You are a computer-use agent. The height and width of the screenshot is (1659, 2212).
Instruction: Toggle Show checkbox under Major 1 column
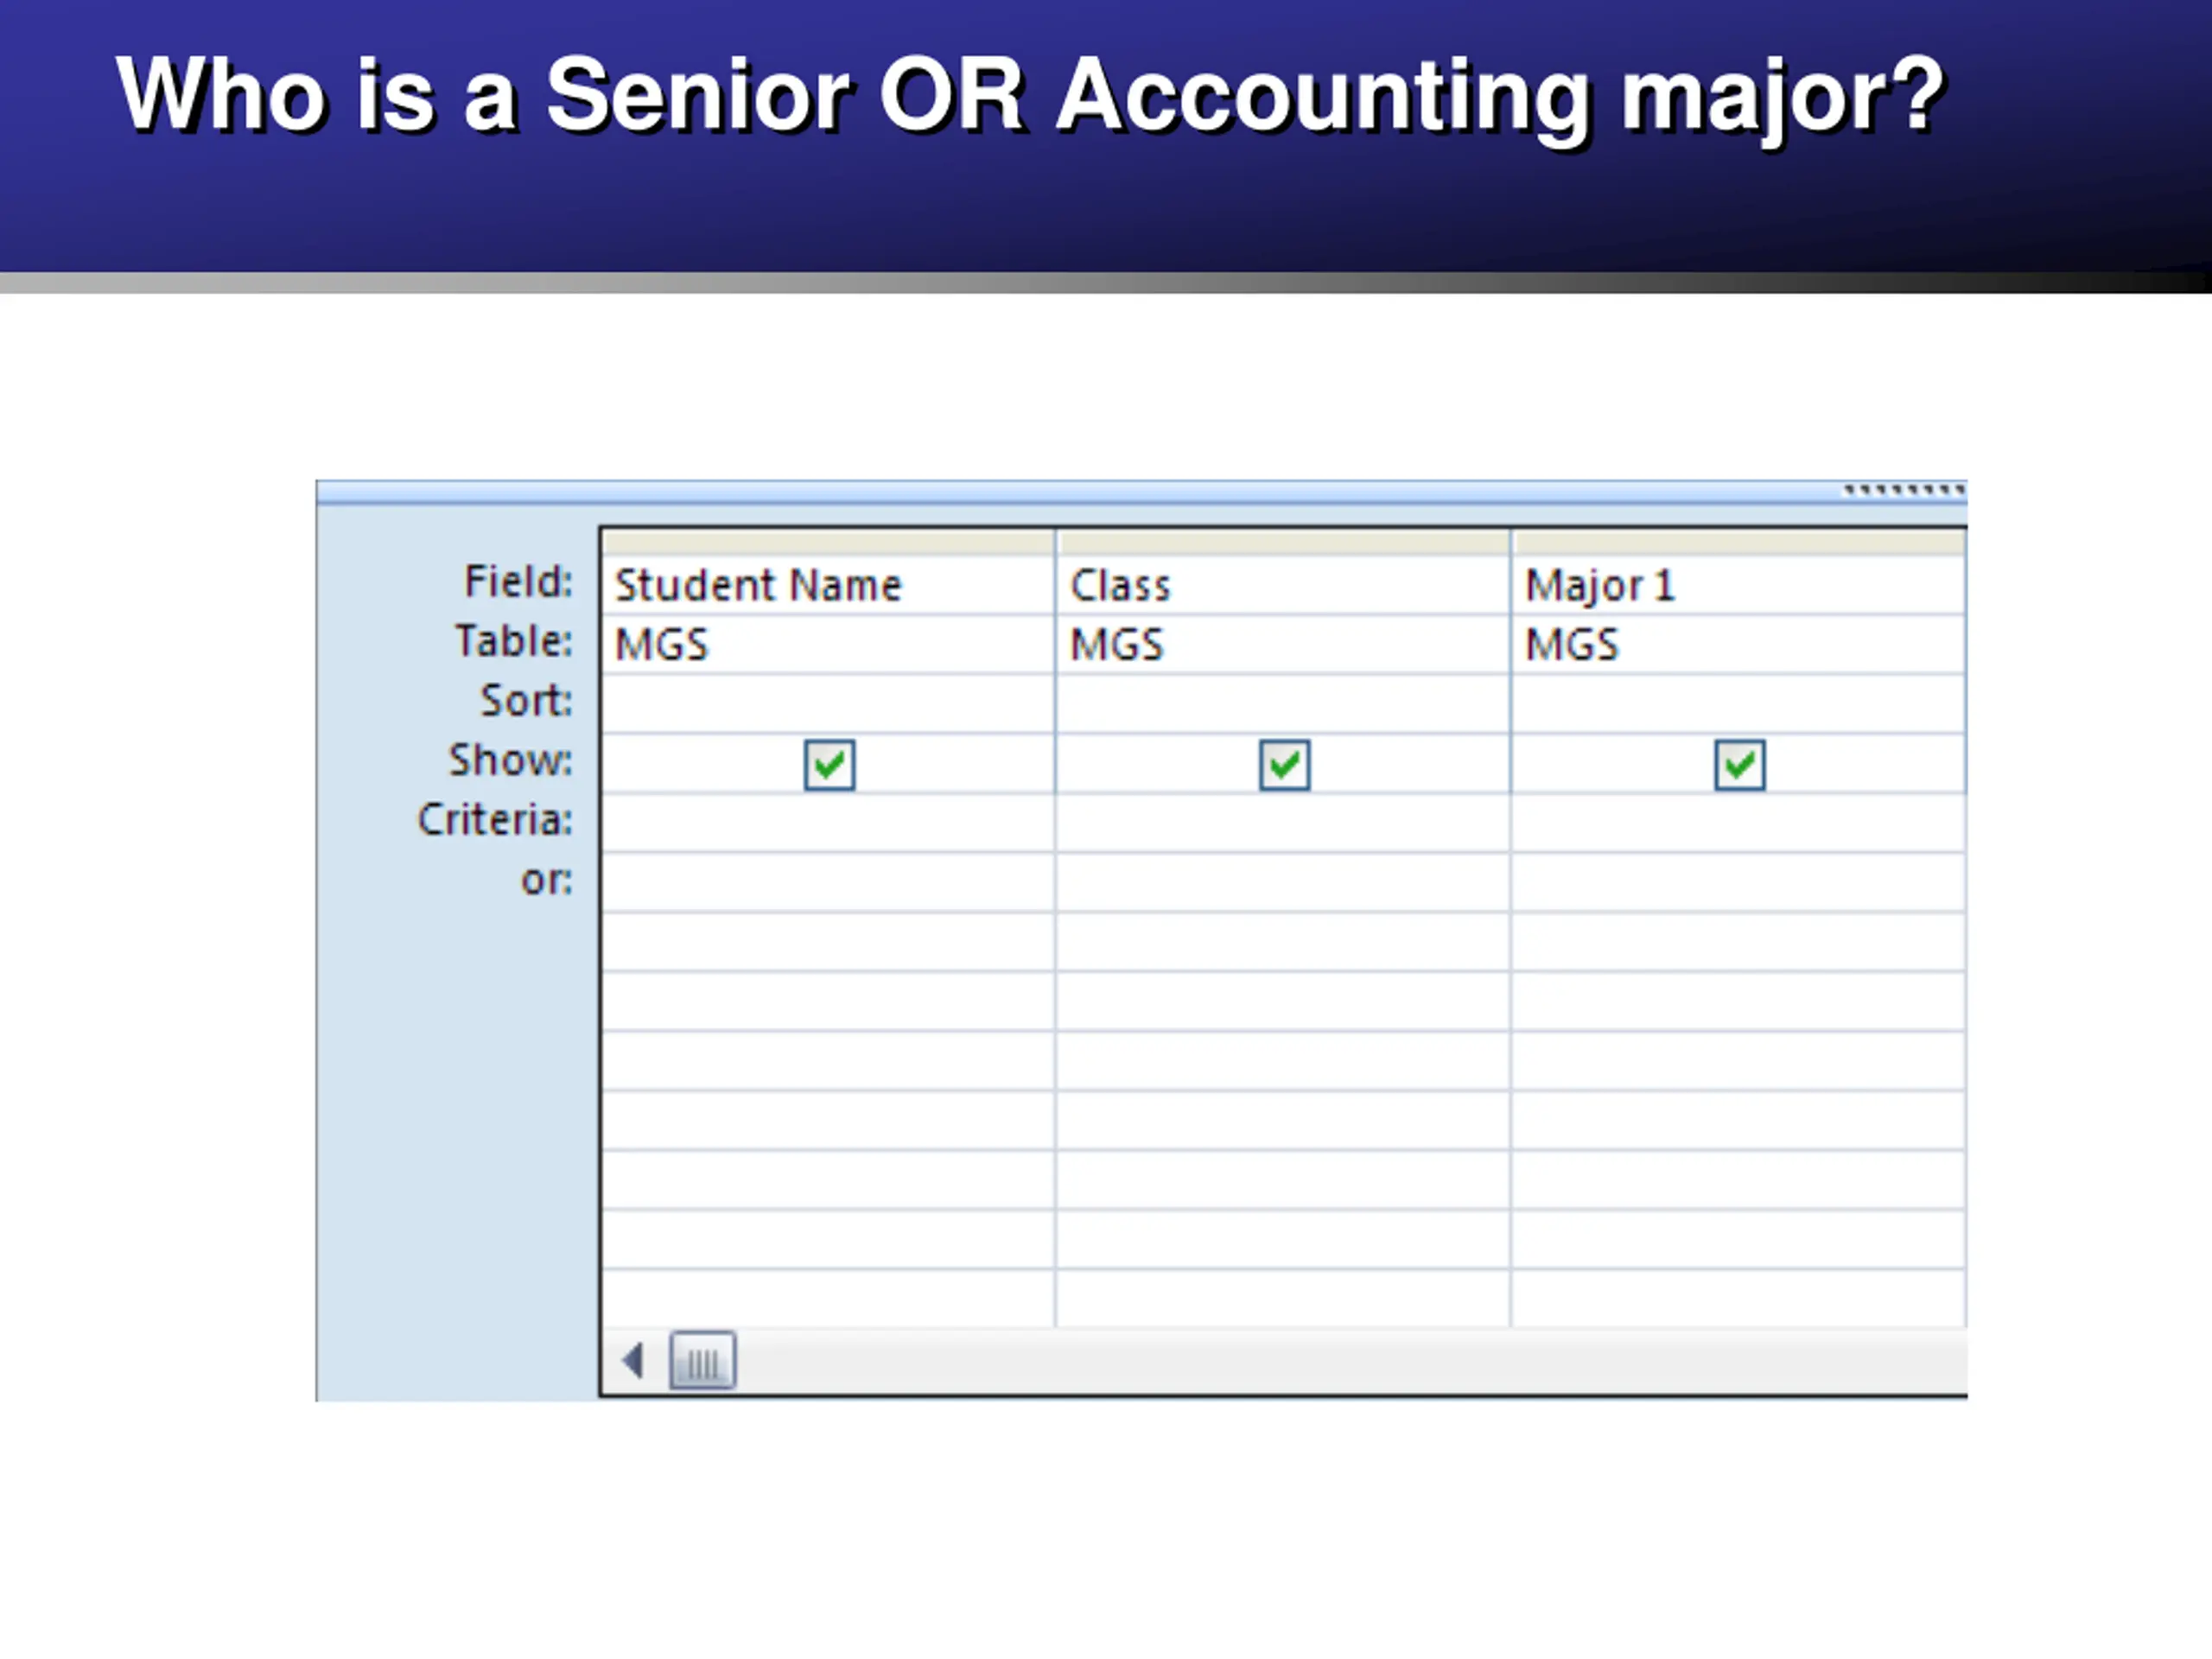point(1739,765)
